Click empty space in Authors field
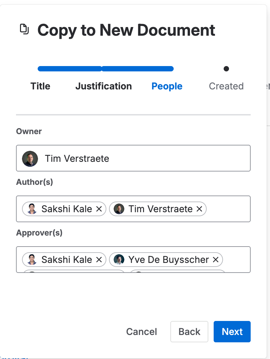270x359 pixels. tap(228, 209)
